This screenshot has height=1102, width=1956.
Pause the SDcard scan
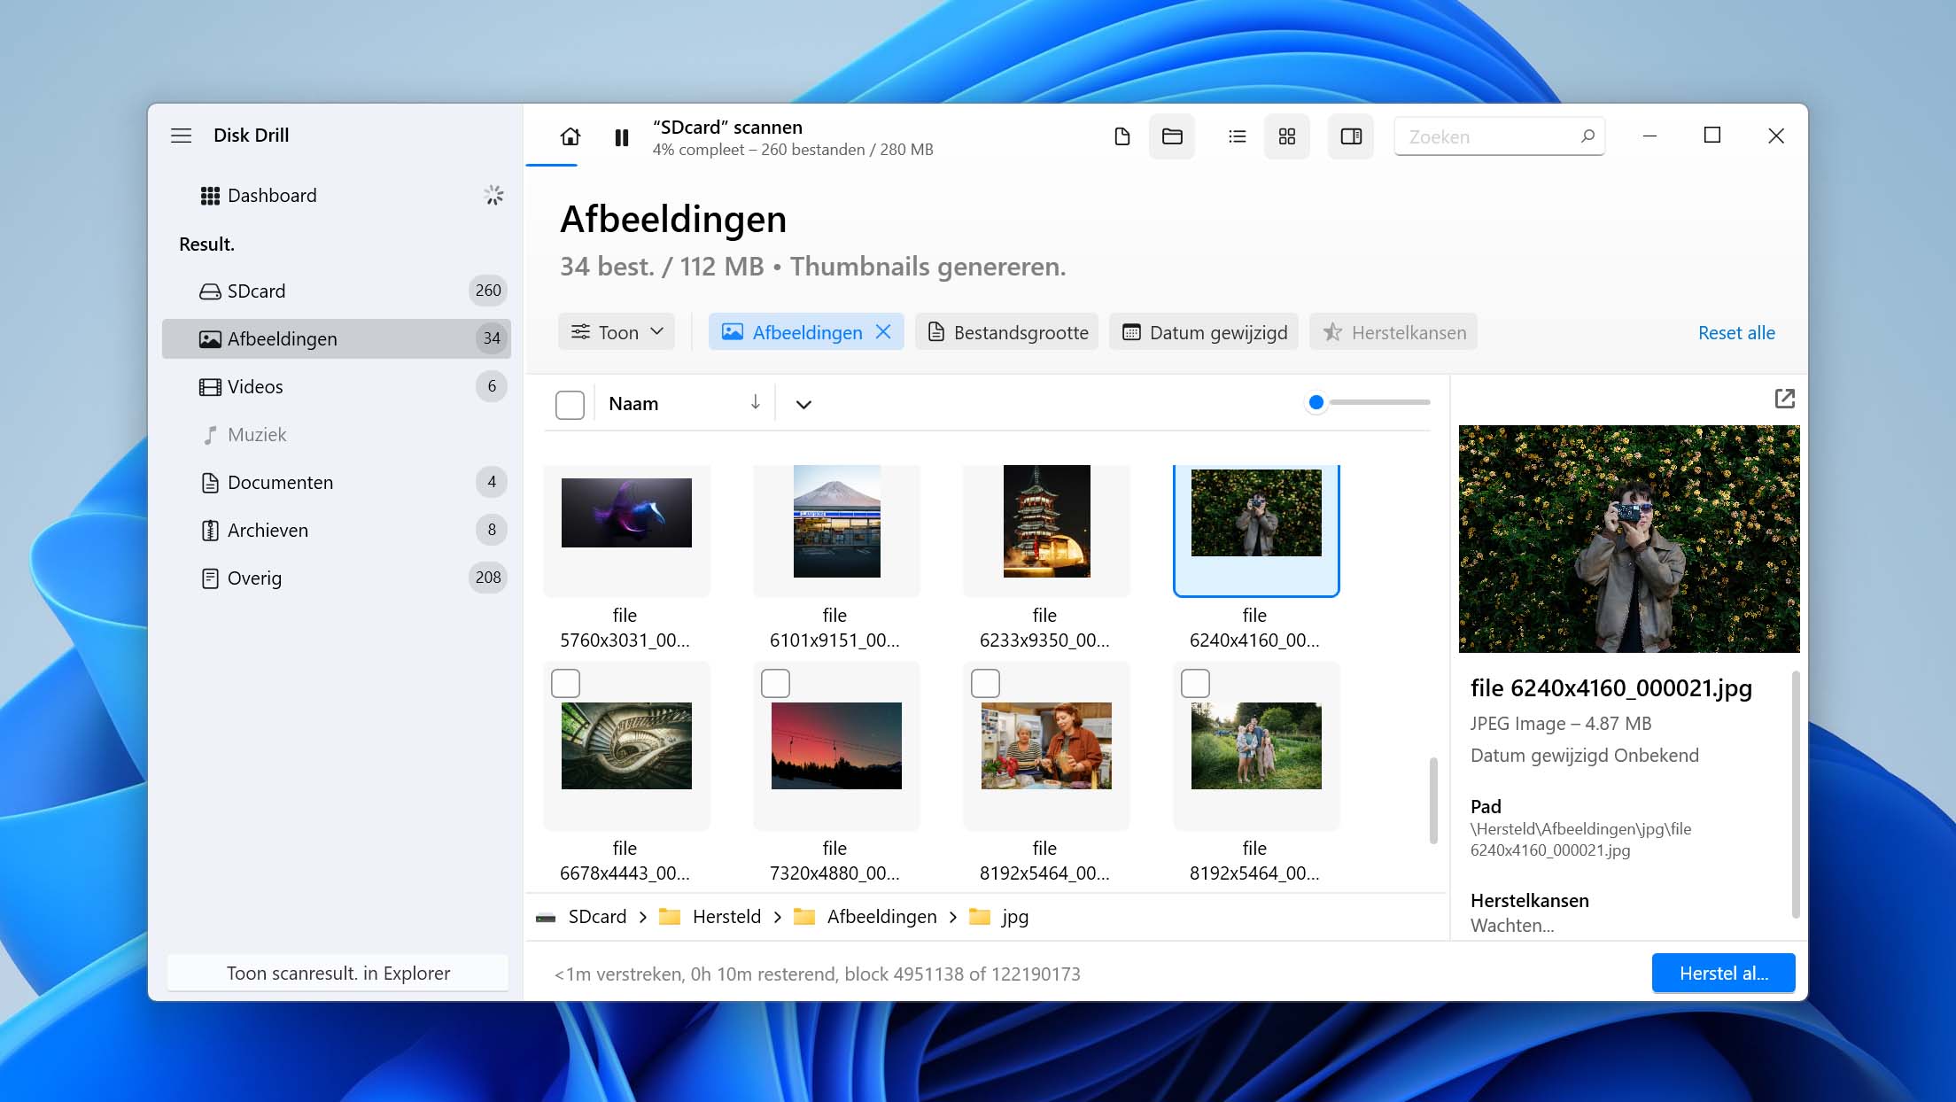(622, 137)
